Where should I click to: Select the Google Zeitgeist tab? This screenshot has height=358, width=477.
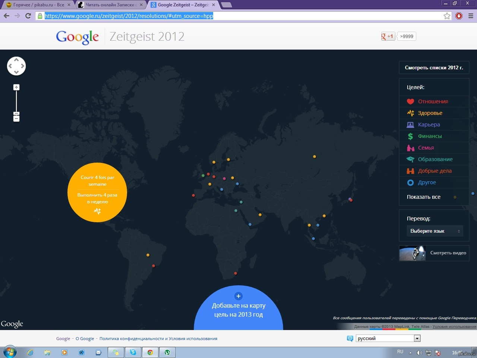point(183,5)
